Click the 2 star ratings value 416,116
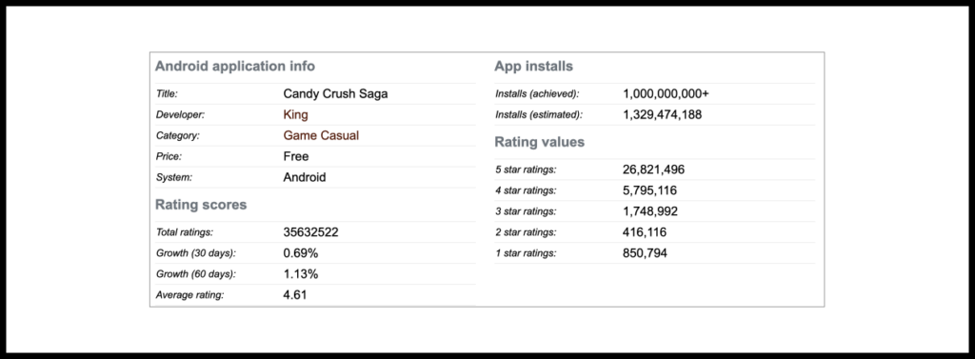 click(x=645, y=232)
